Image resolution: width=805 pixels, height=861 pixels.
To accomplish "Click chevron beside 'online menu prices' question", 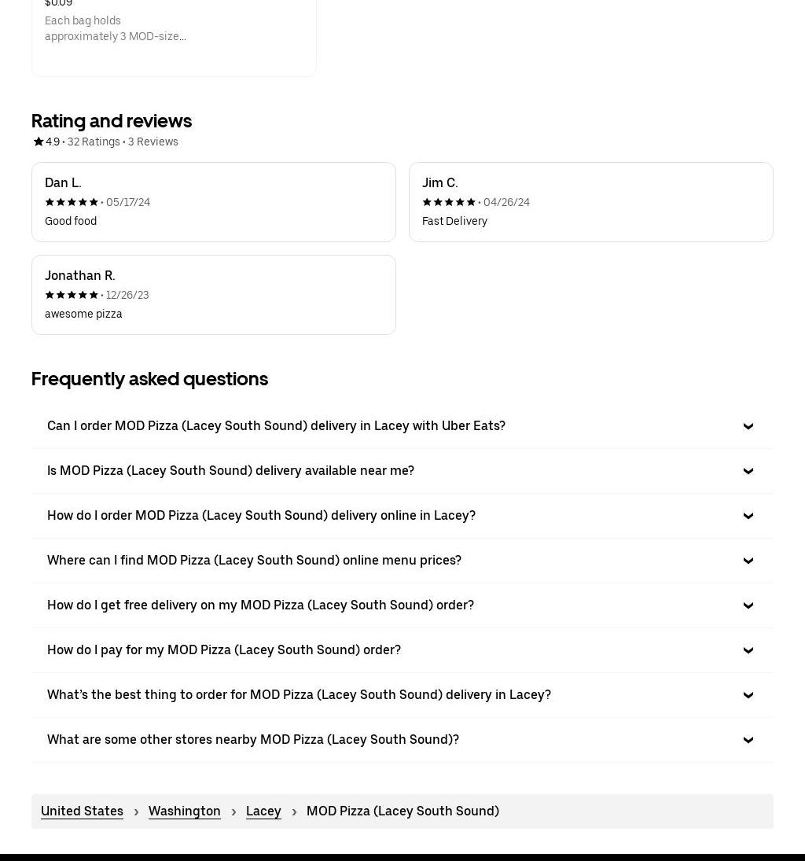I will pos(748,561).
